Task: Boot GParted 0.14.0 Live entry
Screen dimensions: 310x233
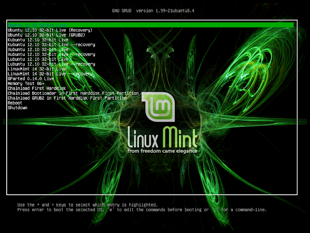Action: [x=30, y=79]
